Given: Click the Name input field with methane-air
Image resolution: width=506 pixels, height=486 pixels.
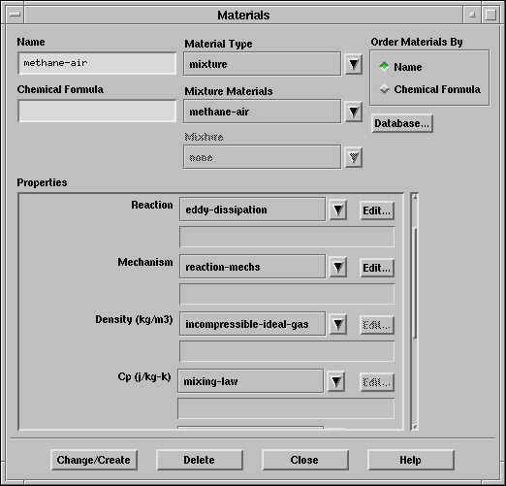Looking at the screenshot, I should click(x=97, y=63).
